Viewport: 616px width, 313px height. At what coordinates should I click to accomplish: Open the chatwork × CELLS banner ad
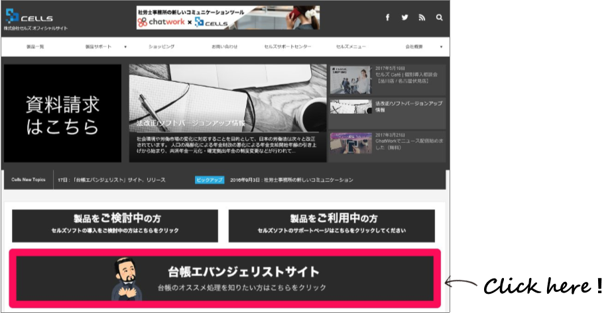pos(228,17)
